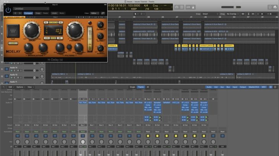Image resolution: width=279 pixels, height=156 pixels.
Task: Click the wide channel strips icon in mixer
Action: point(275,87)
